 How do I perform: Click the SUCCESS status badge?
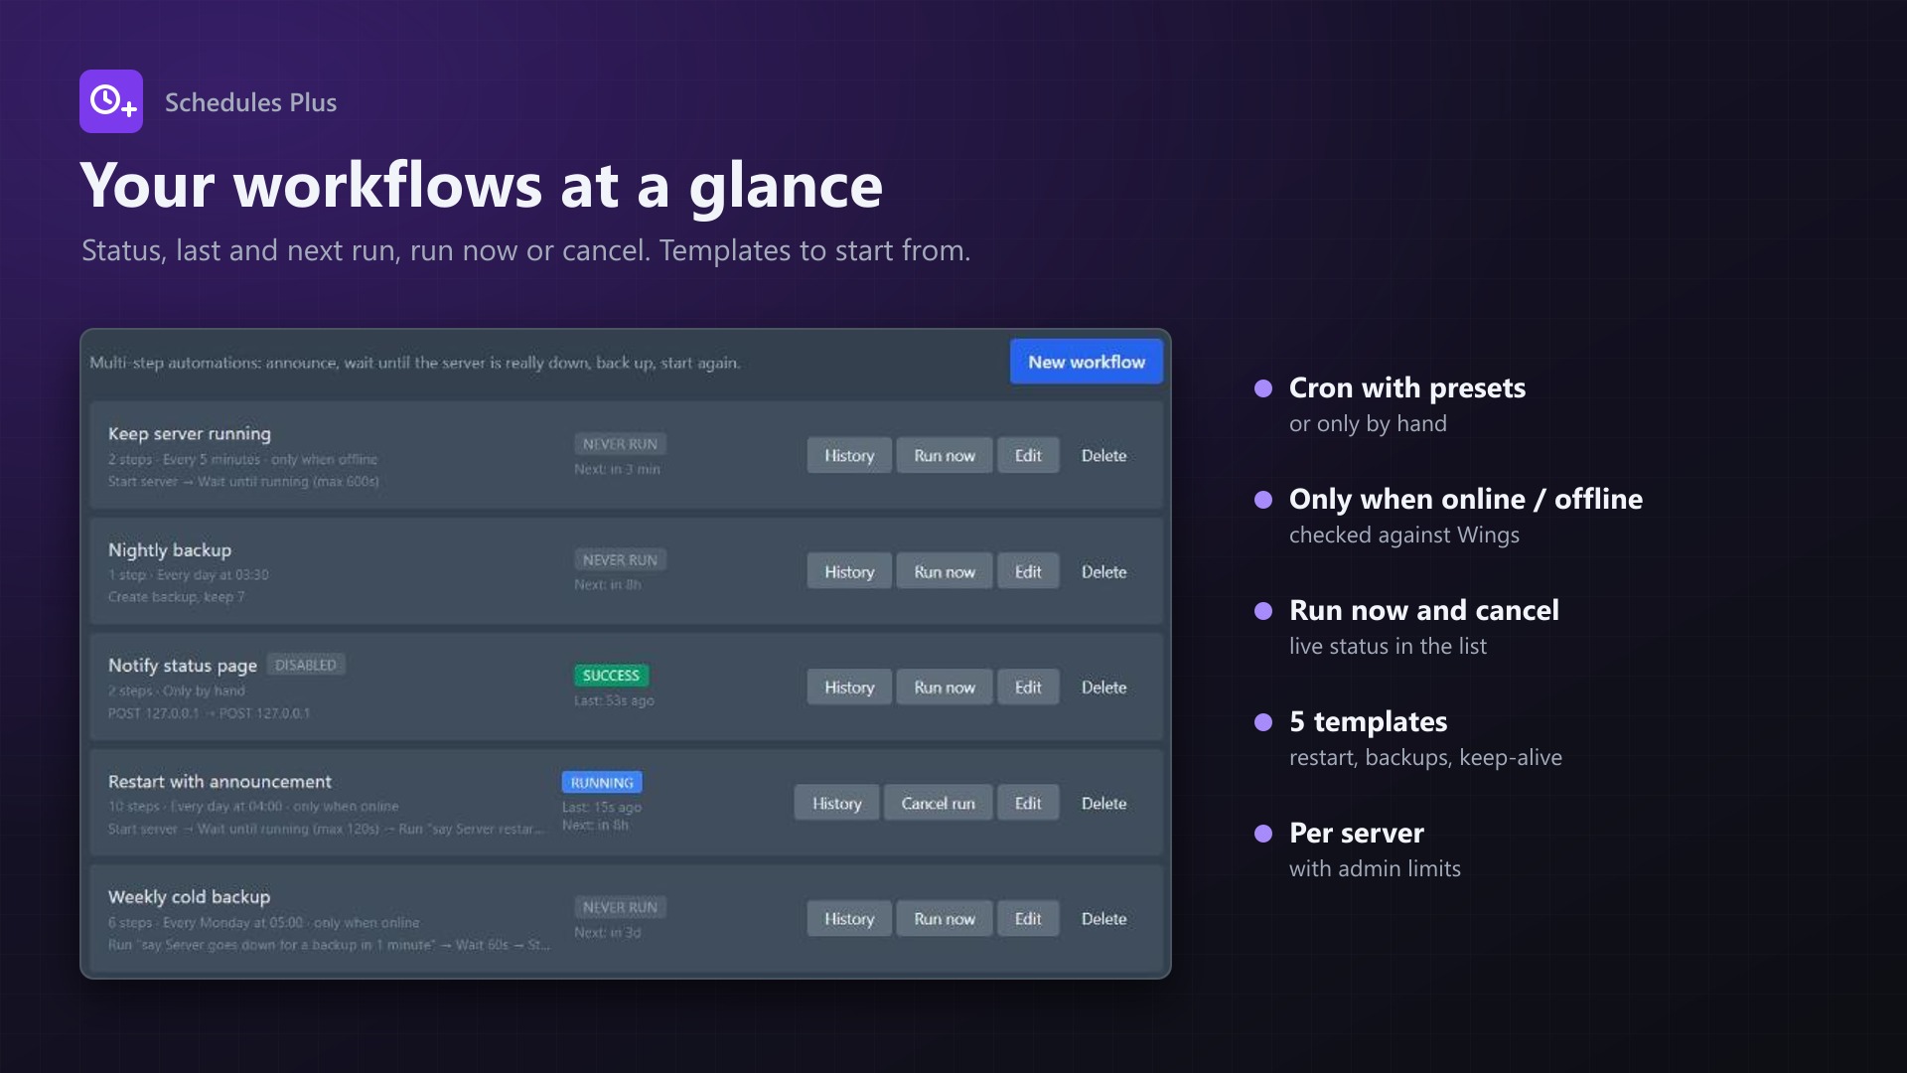coord(611,675)
